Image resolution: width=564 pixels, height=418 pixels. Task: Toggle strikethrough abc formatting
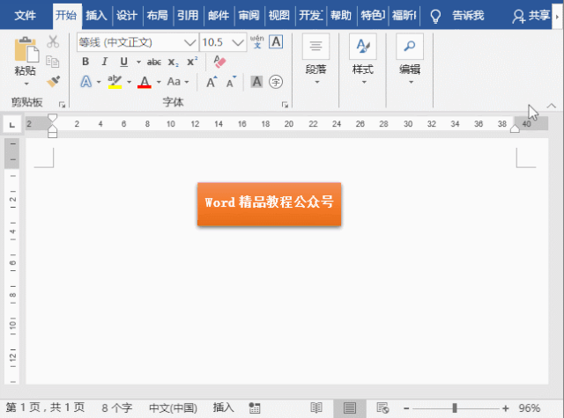coord(154,62)
